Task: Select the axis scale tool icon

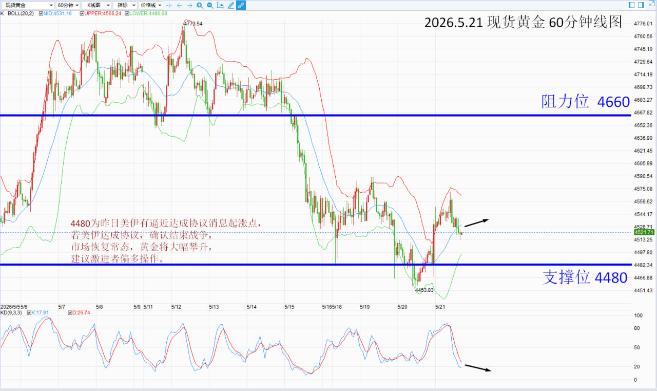Action: [x=220, y=5]
